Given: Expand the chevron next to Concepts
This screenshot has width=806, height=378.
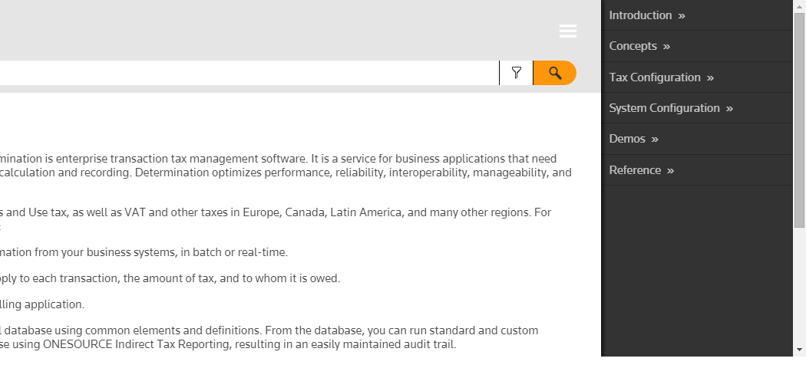Looking at the screenshot, I should click(666, 47).
